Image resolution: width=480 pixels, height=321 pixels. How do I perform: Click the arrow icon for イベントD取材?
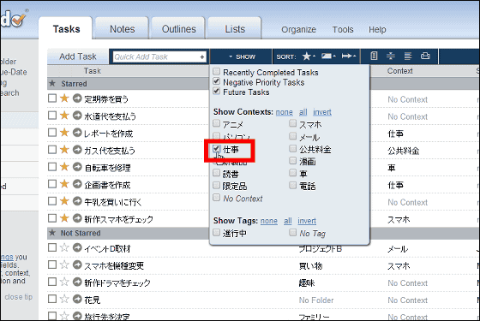(x=77, y=247)
